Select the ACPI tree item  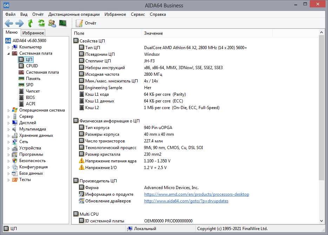tap(31, 104)
